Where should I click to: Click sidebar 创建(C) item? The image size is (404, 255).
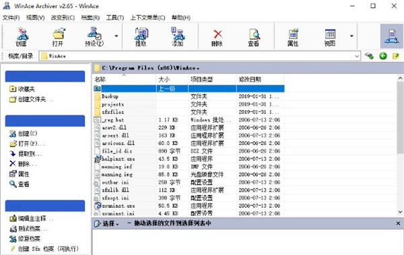point(23,134)
